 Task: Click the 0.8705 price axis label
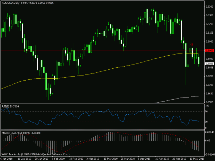tap(209, 85)
